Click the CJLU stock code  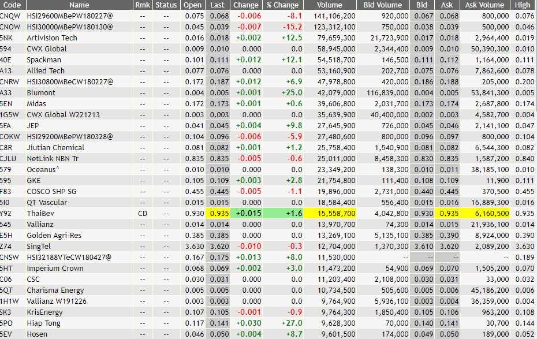tap(8, 159)
